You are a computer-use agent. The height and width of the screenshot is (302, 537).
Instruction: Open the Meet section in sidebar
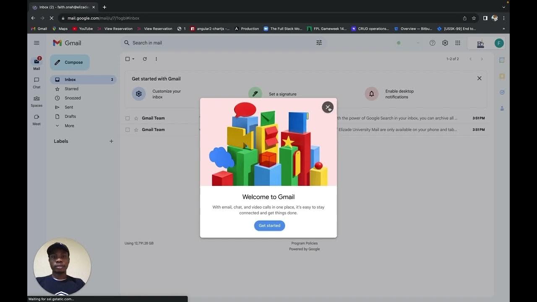coord(36,120)
